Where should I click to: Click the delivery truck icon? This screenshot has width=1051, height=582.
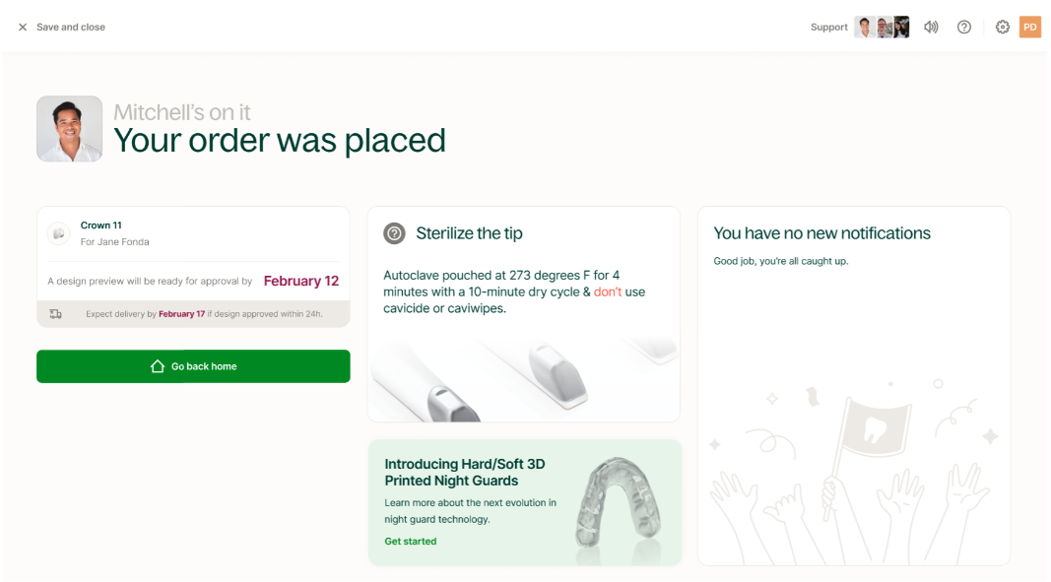56,314
